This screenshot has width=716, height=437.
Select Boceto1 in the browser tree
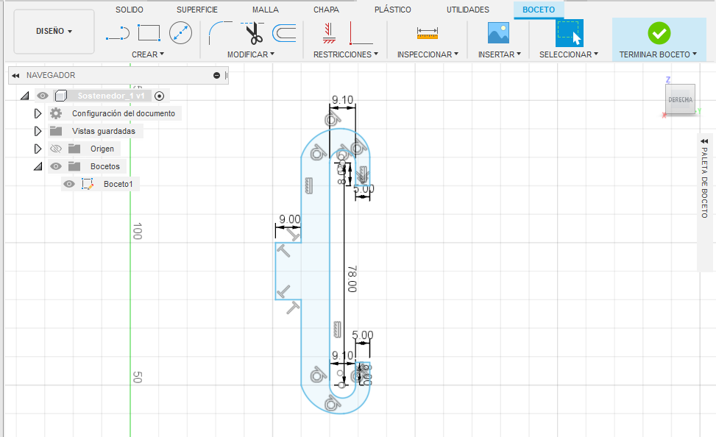point(118,184)
